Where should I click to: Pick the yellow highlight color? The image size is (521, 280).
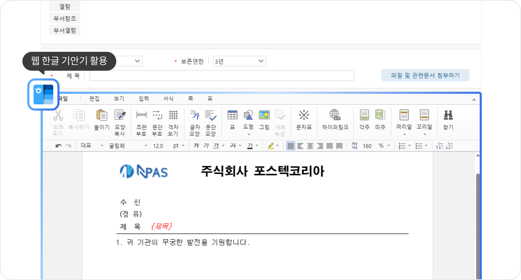coord(271,146)
